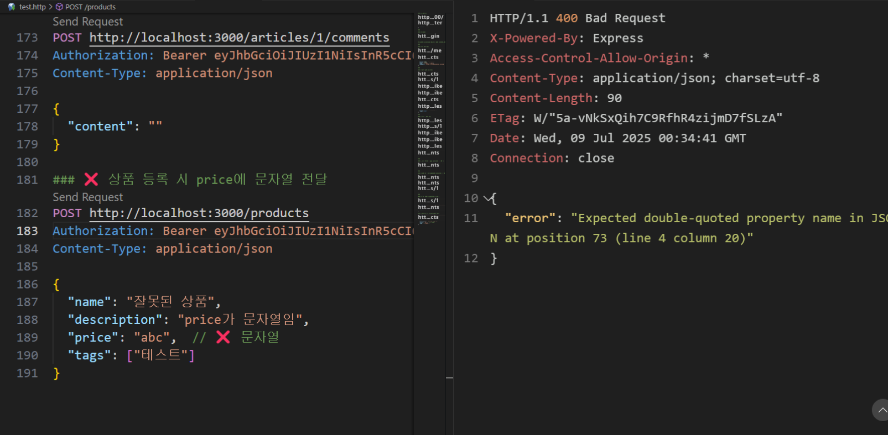Screen dimensions: 888x435
Task: Click Authorization header on line 174
Action: pyautogui.click(x=233, y=55)
